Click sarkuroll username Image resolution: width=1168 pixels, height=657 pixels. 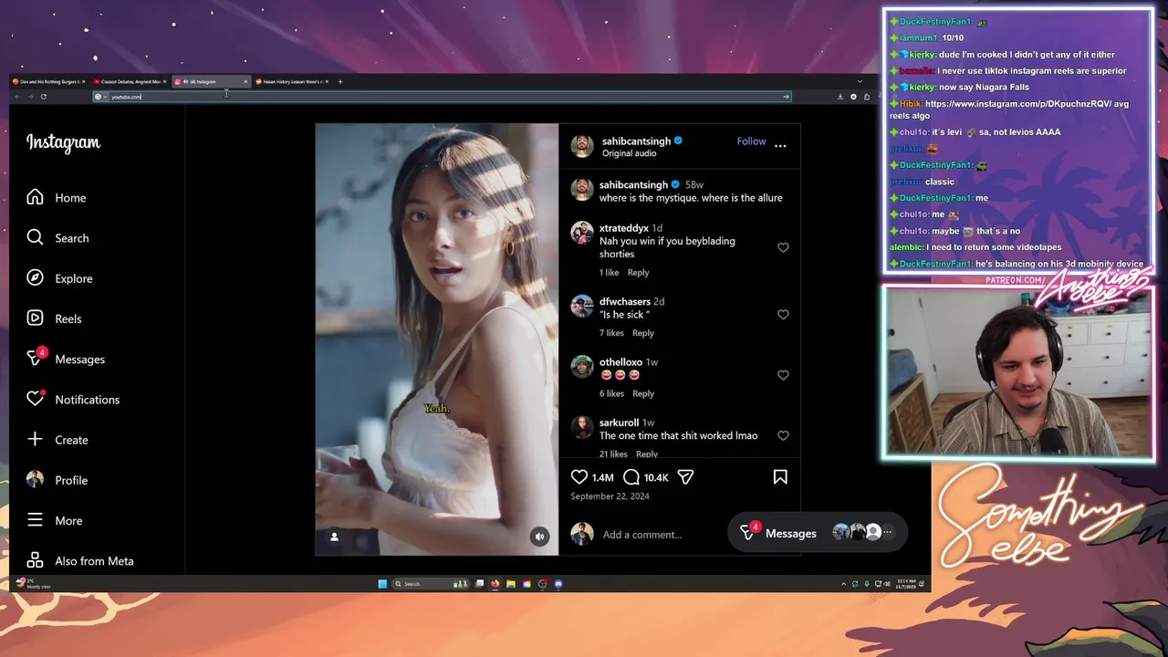click(619, 422)
